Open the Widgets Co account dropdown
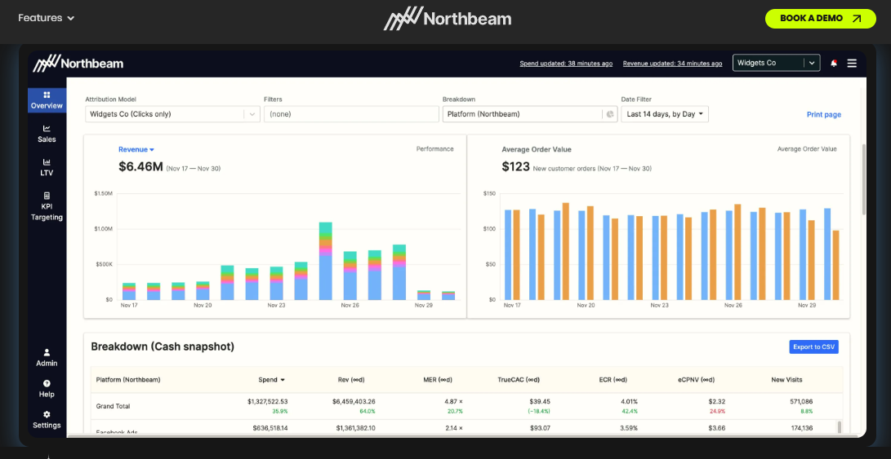Image resolution: width=891 pixels, height=459 pixels. (x=776, y=63)
